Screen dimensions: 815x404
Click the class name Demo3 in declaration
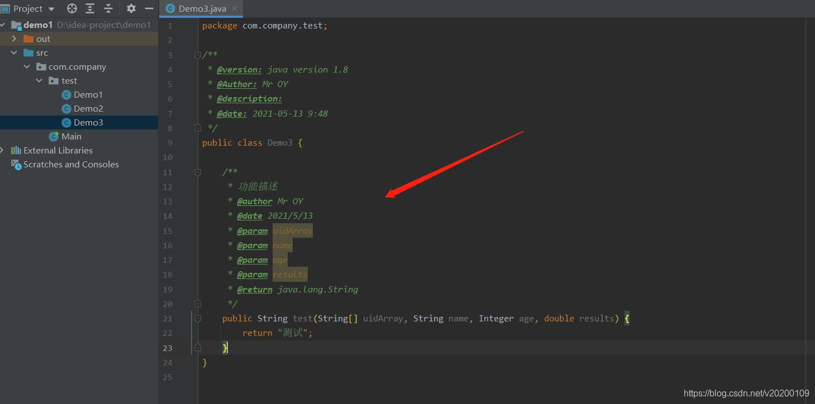(x=280, y=143)
